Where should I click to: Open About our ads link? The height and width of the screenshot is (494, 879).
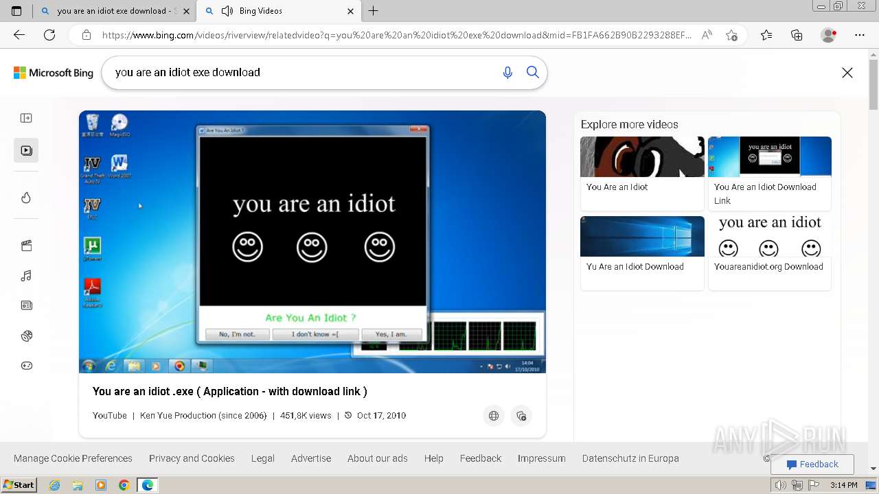coord(378,458)
